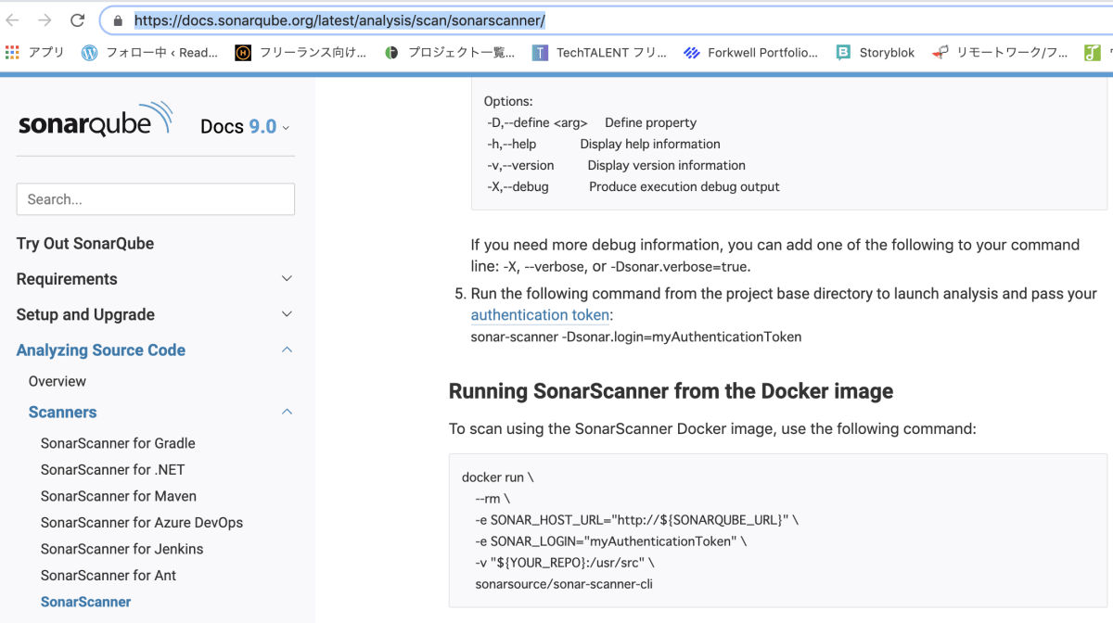Viewport: 1113px width, 623px height.
Task: Click the SONAR_HOST_URL code line
Action: click(x=636, y=520)
